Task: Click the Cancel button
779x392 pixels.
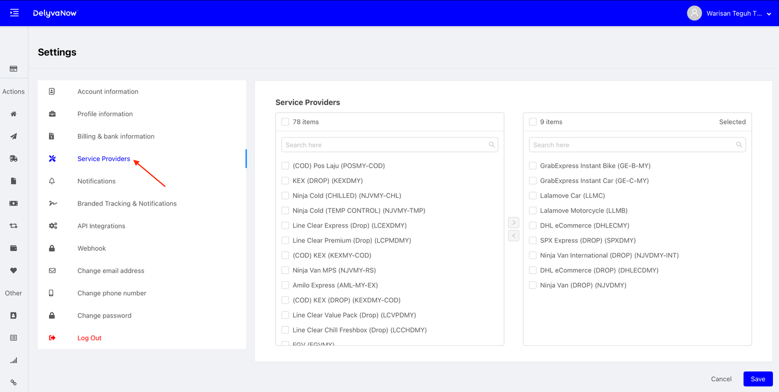Action: click(x=721, y=379)
